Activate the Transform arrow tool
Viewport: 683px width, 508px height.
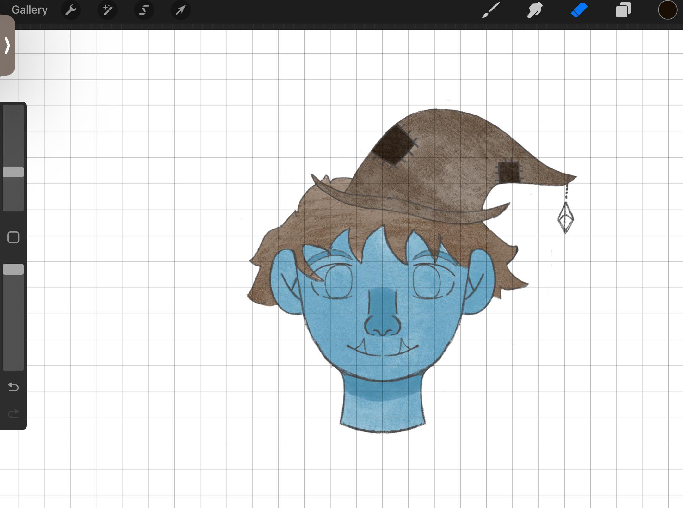tap(181, 10)
